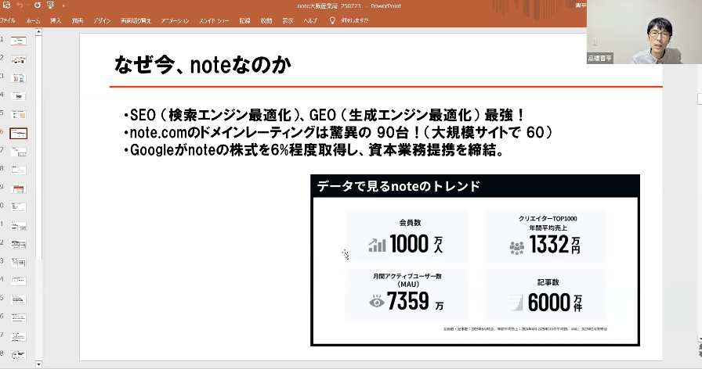Click the Save icon in quick access toolbar
Viewport: 702px width, 369px height.
tap(6, 5)
